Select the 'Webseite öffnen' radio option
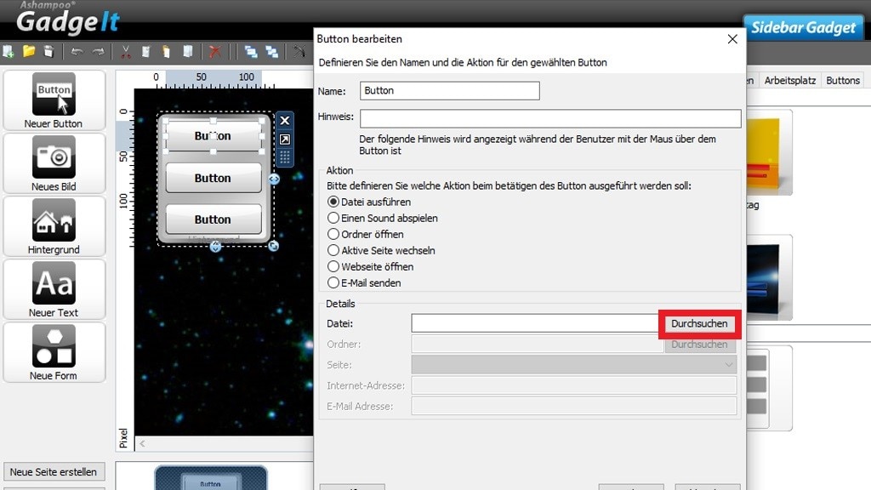The width and height of the screenshot is (871, 490). point(333,267)
